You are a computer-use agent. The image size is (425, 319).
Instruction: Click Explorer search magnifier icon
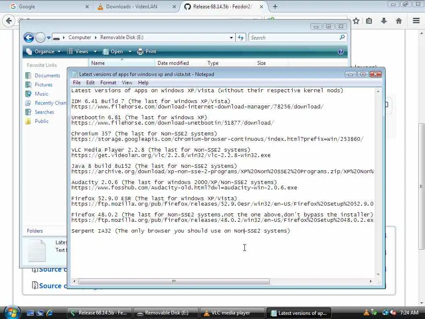pyautogui.click(x=342, y=37)
